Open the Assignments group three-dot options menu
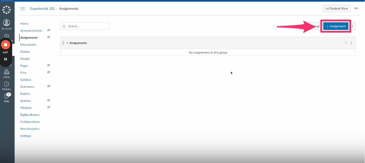365x163 pixels. [x=351, y=43]
